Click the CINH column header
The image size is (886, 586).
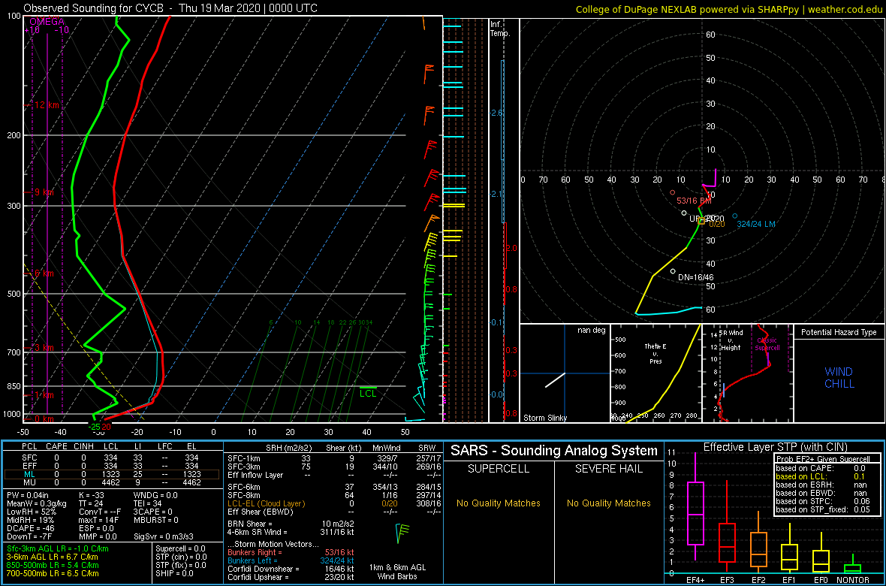[85, 447]
